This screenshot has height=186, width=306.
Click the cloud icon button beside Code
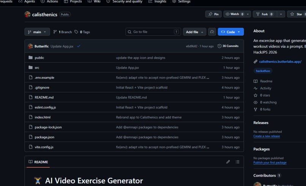point(212,32)
